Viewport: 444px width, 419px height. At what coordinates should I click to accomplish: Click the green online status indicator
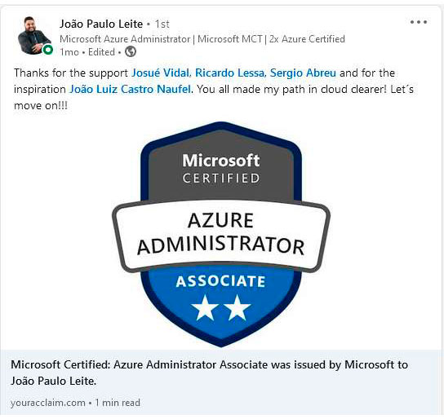(x=48, y=50)
